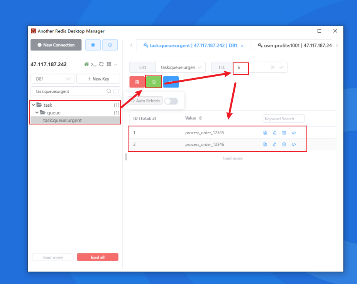This screenshot has width=357, height=284.
Task: Open command log clock icon
Action: [110, 45]
